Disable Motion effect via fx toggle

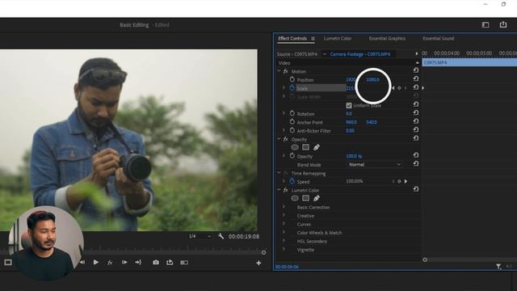[x=285, y=71]
